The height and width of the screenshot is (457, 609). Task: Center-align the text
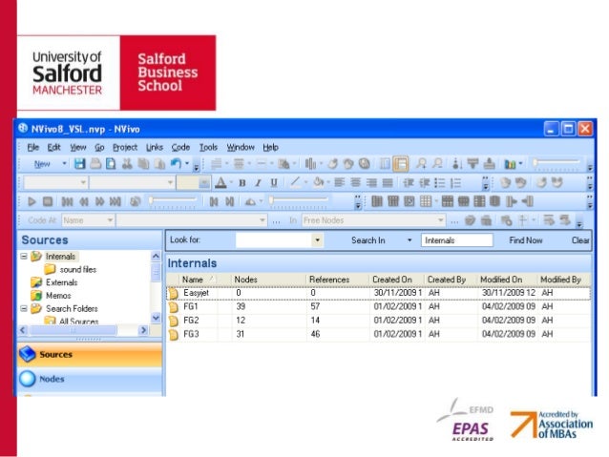(355, 182)
